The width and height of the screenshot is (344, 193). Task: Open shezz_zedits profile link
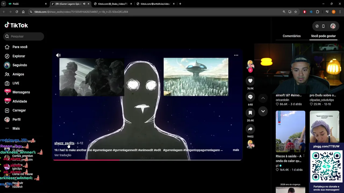[x=64, y=143]
